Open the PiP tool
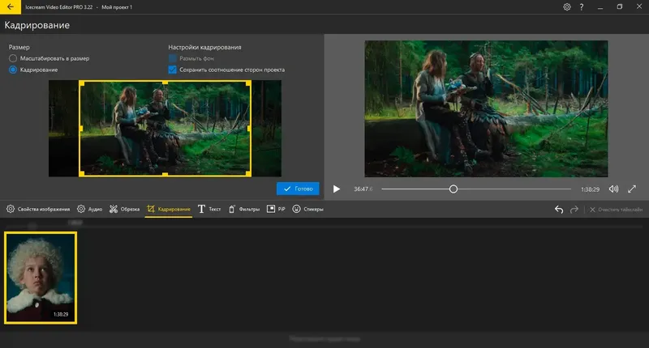The image size is (649, 348). pyautogui.click(x=276, y=210)
